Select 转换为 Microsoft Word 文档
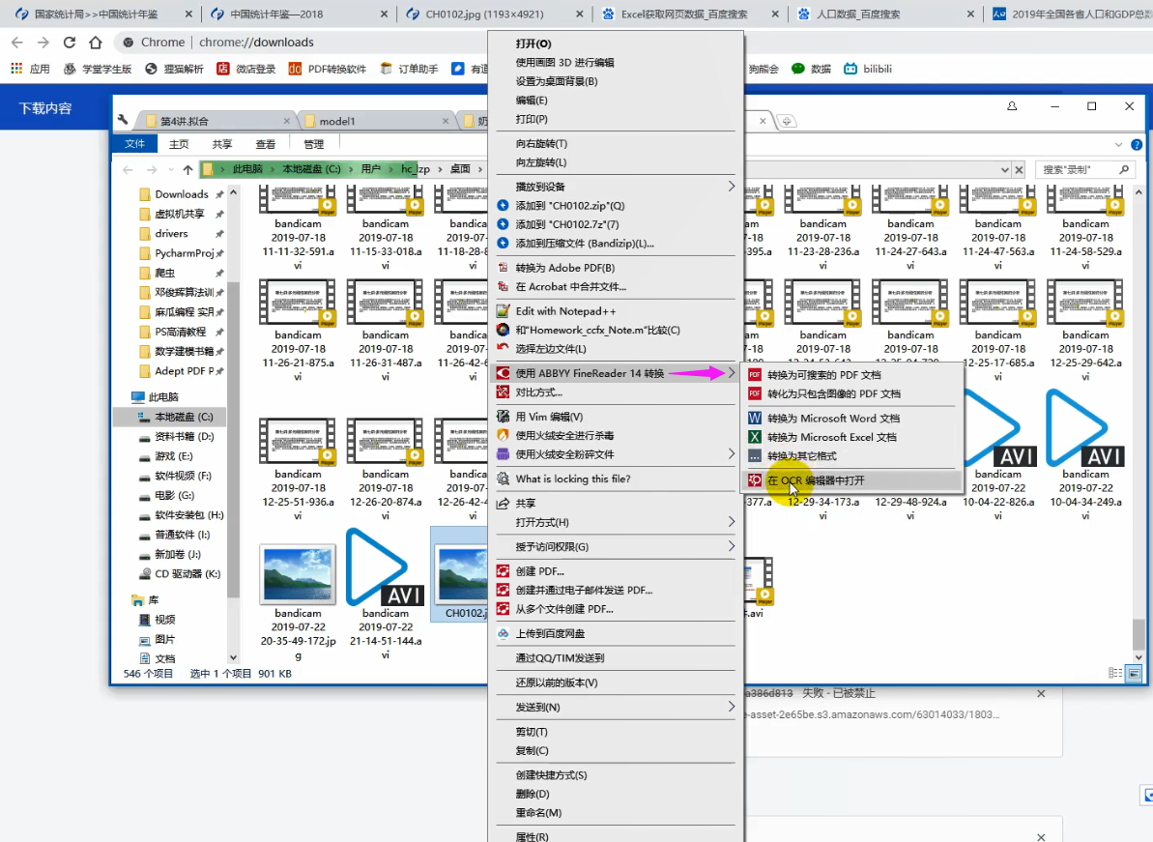The height and width of the screenshot is (842, 1153). (x=833, y=418)
